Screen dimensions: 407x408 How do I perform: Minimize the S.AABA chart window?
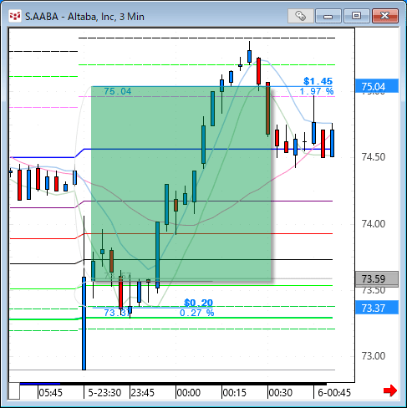(x=328, y=16)
